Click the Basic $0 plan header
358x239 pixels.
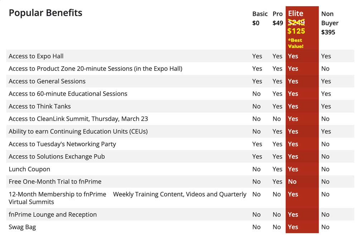coord(260,19)
